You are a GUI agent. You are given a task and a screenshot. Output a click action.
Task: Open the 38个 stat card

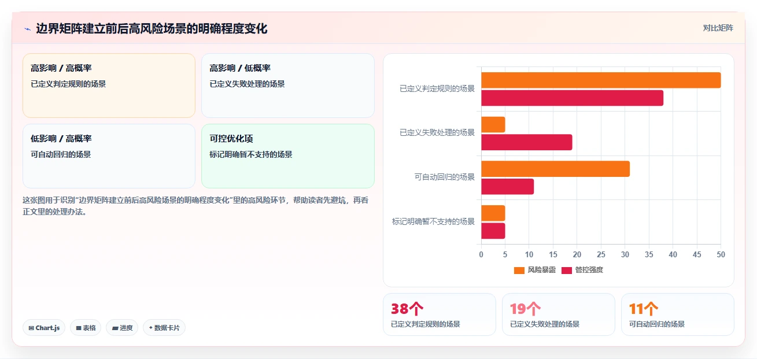pyautogui.click(x=440, y=314)
